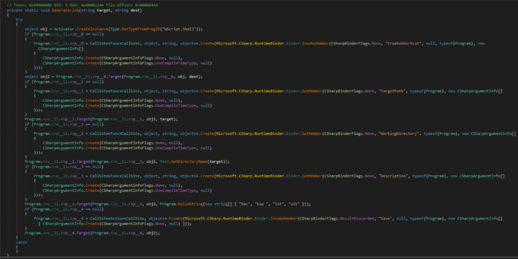Image resolution: width=518 pixels, height=259 pixels.
Task: Click the 'if' line checking p__2 for null
Action: point(64,124)
